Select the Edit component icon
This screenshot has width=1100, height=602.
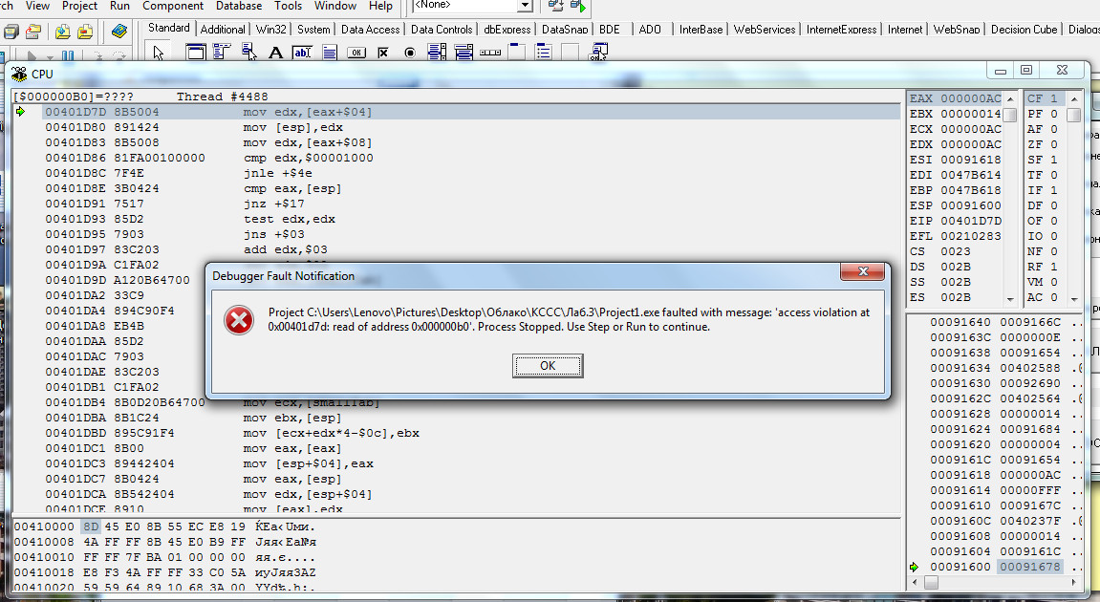(303, 53)
